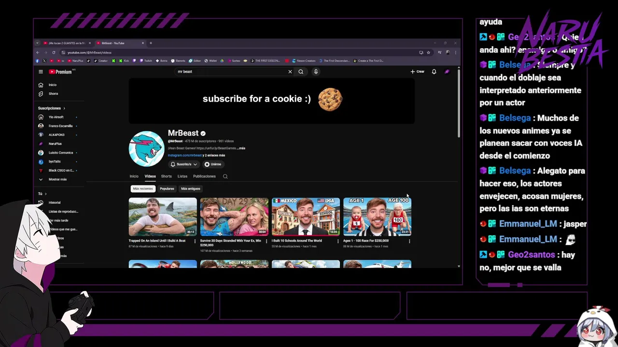The image size is (618, 347).
Task: Close the MrBeast - YouTube browser tab
Action: point(143,43)
